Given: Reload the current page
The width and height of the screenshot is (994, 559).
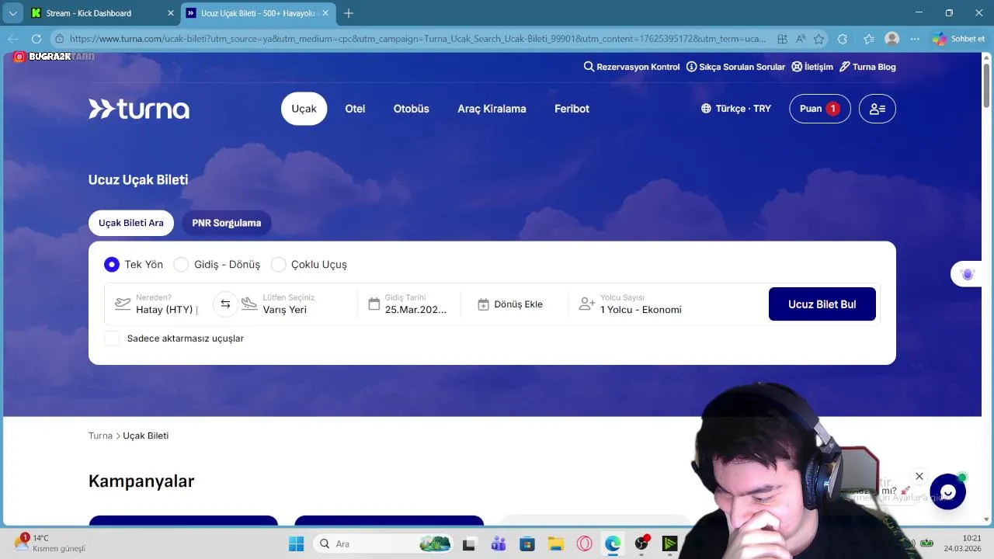Looking at the screenshot, I should point(36,39).
